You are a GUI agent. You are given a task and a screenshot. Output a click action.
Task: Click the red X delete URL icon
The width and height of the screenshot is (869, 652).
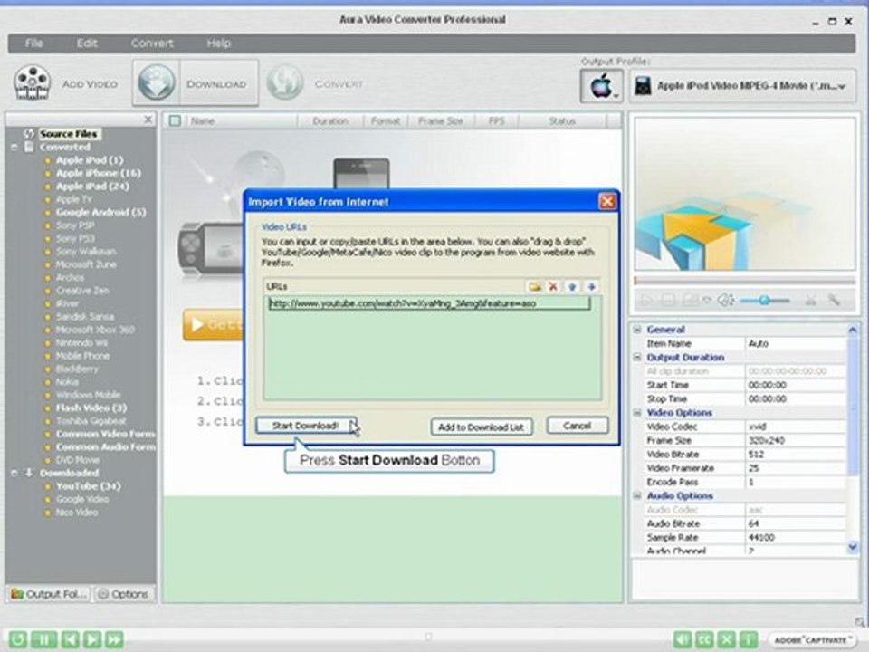click(x=553, y=287)
